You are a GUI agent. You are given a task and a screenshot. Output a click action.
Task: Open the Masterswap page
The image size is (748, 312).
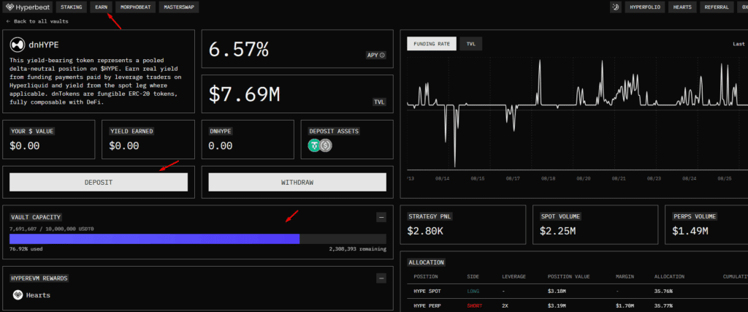pos(179,7)
